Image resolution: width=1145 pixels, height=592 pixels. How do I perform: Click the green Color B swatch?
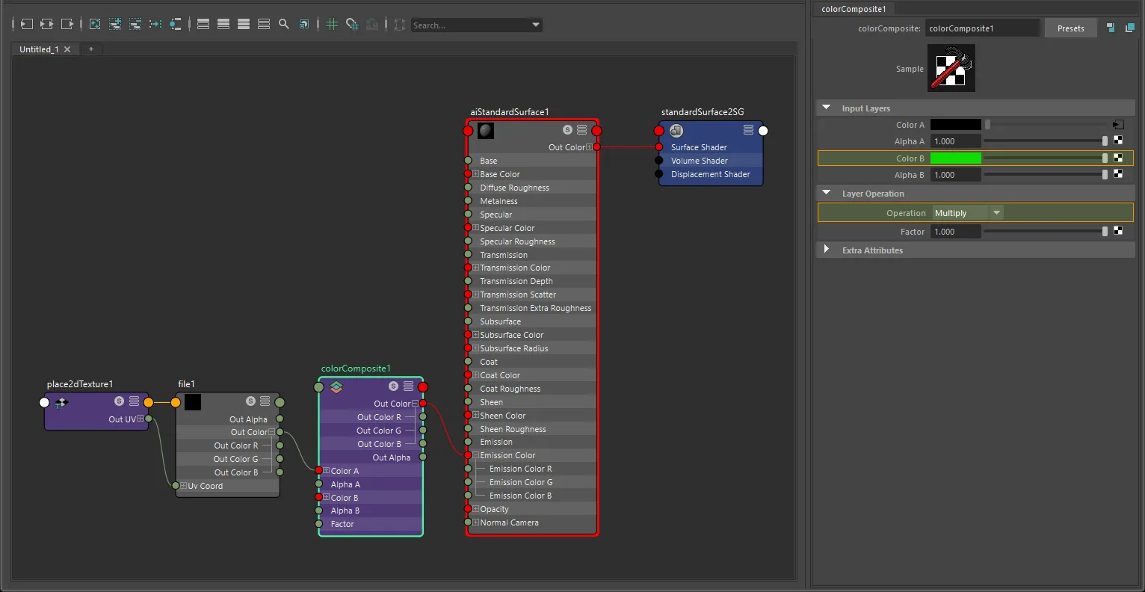955,158
